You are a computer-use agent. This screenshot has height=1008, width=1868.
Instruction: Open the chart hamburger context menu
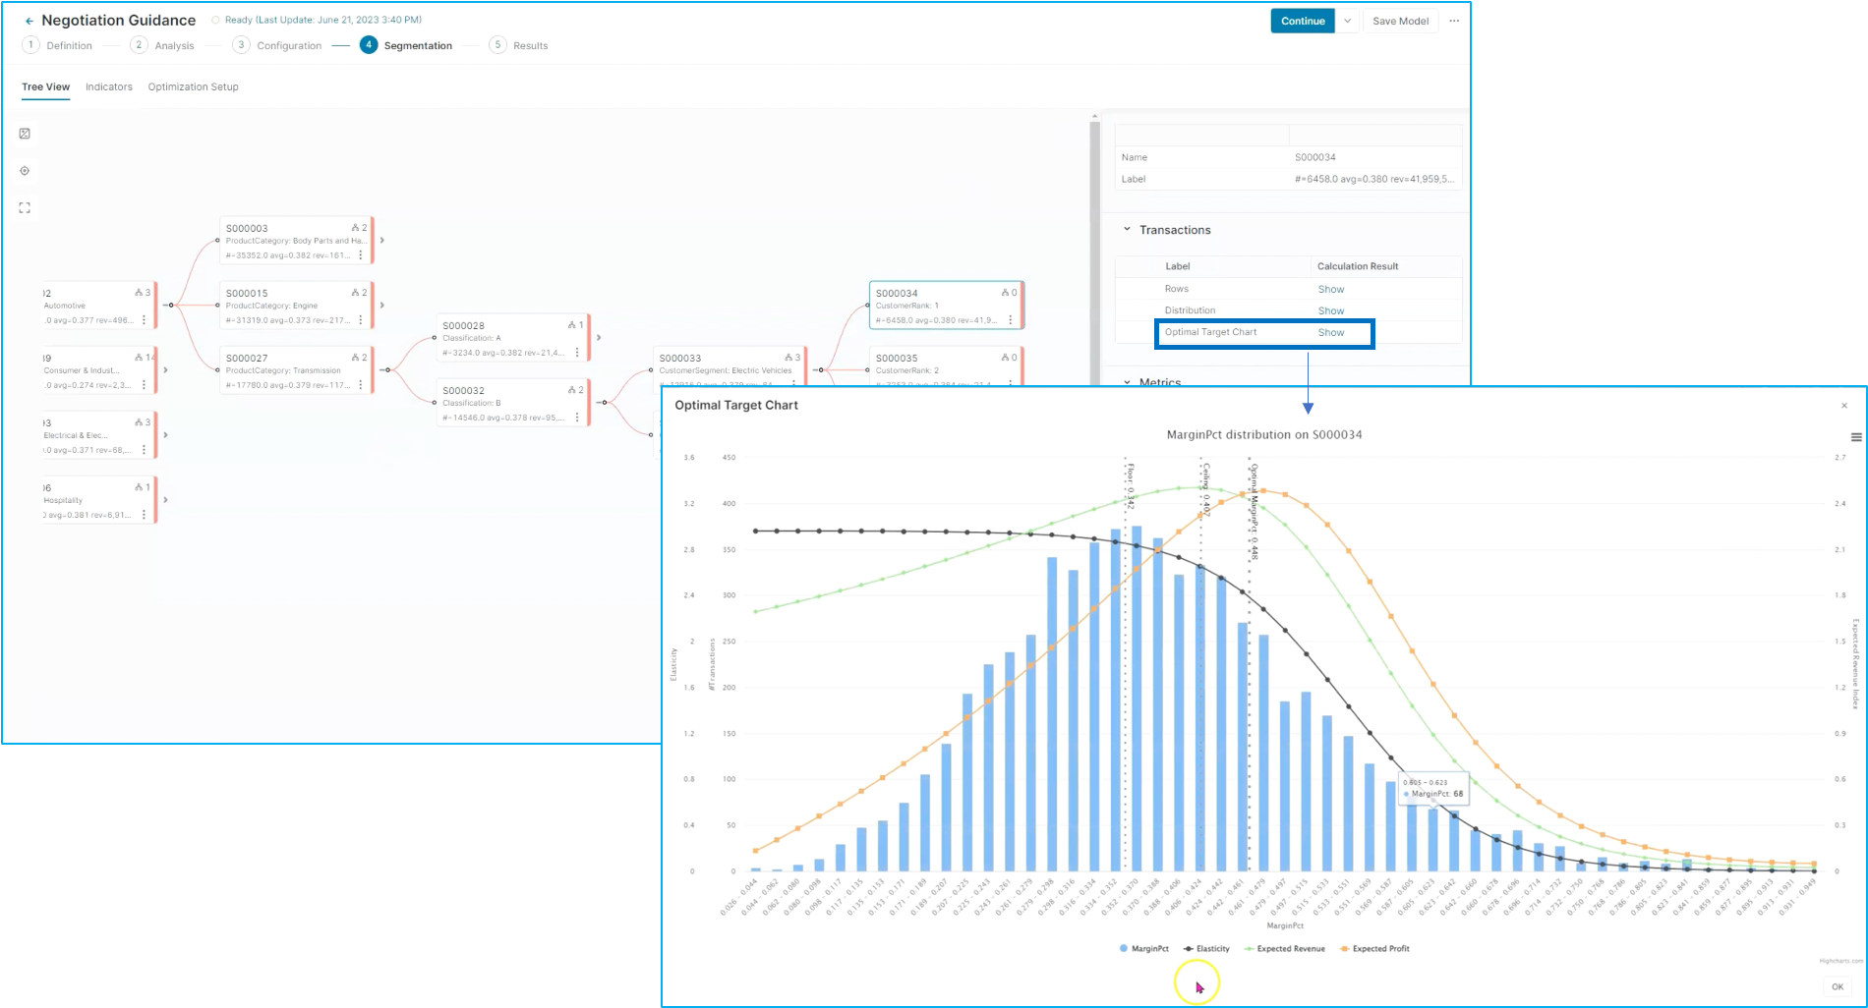point(1855,437)
